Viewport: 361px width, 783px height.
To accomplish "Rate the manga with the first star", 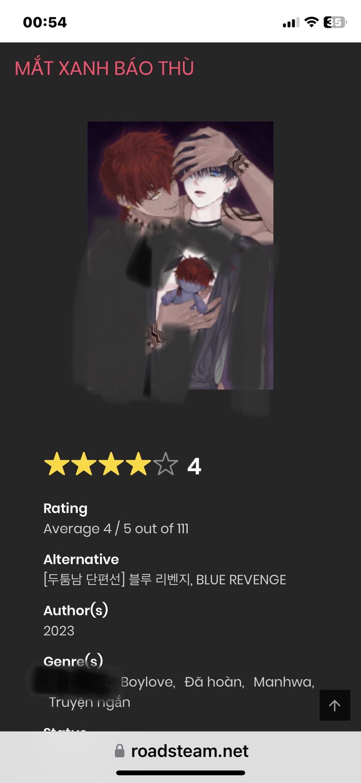I will coord(57,464).
